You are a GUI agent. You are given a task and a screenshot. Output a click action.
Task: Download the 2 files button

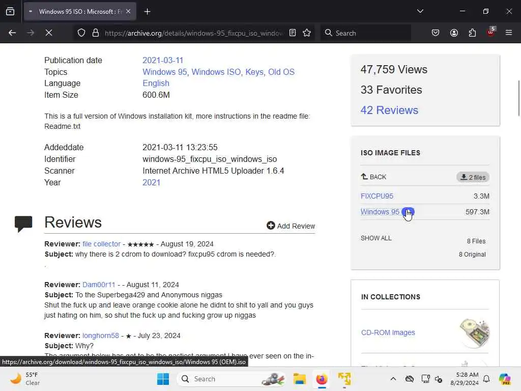[x=473, y=177]
